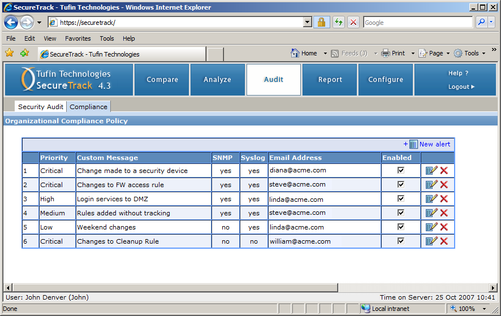Open the Favorites menu
501x316 pixels.
[78, 38]
